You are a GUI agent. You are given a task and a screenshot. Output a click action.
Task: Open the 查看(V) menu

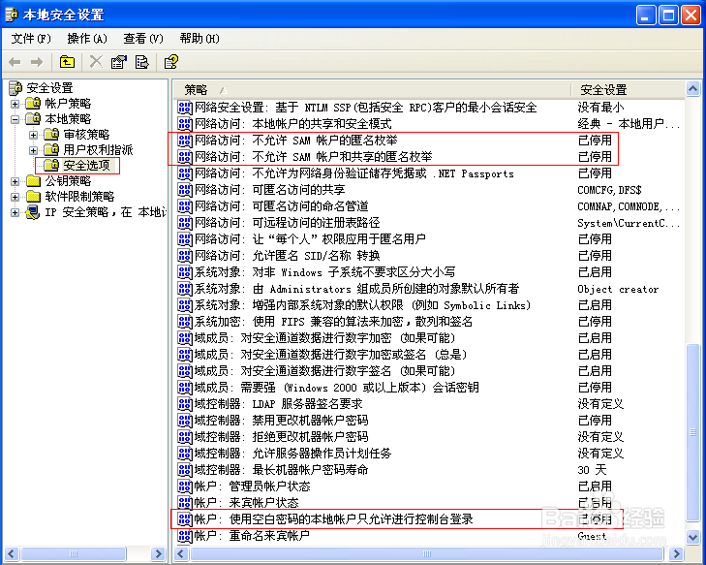pos(143,39)
